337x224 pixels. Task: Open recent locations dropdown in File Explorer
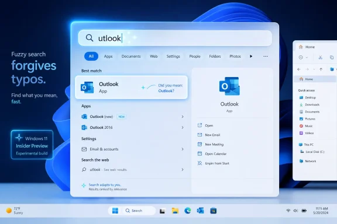coord(314,69)
